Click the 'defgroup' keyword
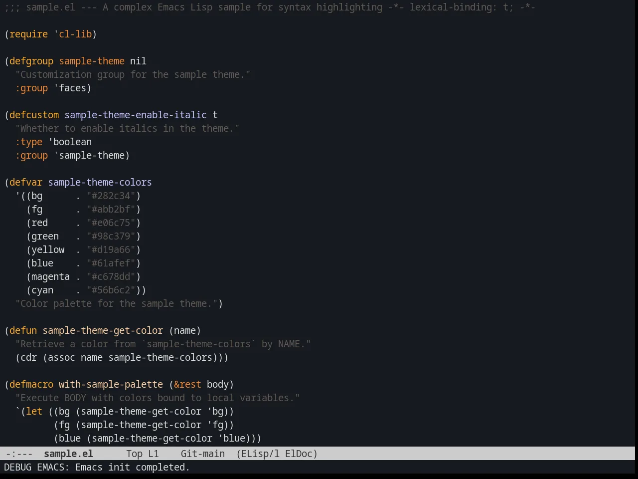This screenshot has width=638, height=479. coord(31,61)
